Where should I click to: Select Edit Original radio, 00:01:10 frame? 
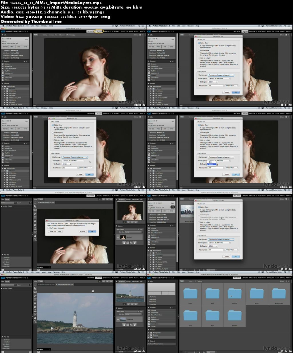(x=199, y=50)
